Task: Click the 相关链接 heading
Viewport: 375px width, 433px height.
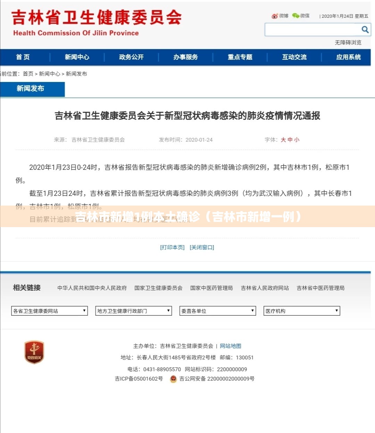Action: pyautogui.click(x=27, y=288)
